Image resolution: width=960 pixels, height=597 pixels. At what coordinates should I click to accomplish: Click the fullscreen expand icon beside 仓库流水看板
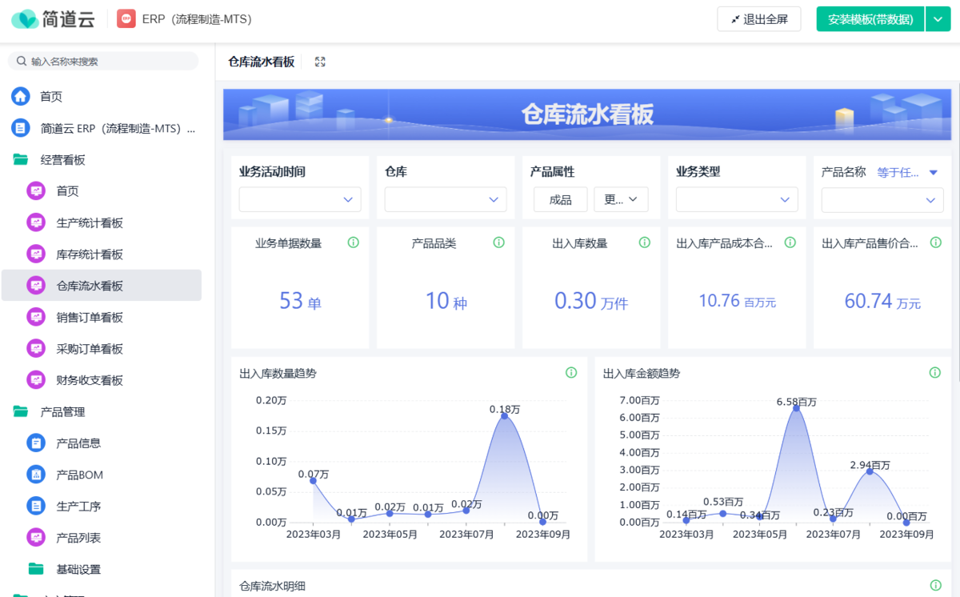click(320, 62)
